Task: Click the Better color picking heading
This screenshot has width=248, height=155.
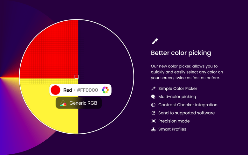Action: [181, 53]
